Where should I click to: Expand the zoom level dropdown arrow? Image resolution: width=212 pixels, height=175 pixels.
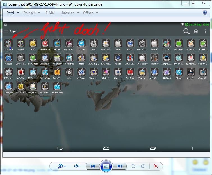pos(65,166)
